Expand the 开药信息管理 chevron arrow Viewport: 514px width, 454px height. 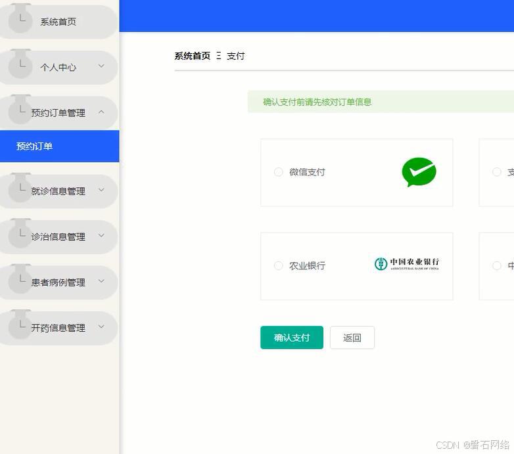tap(101, 327)
